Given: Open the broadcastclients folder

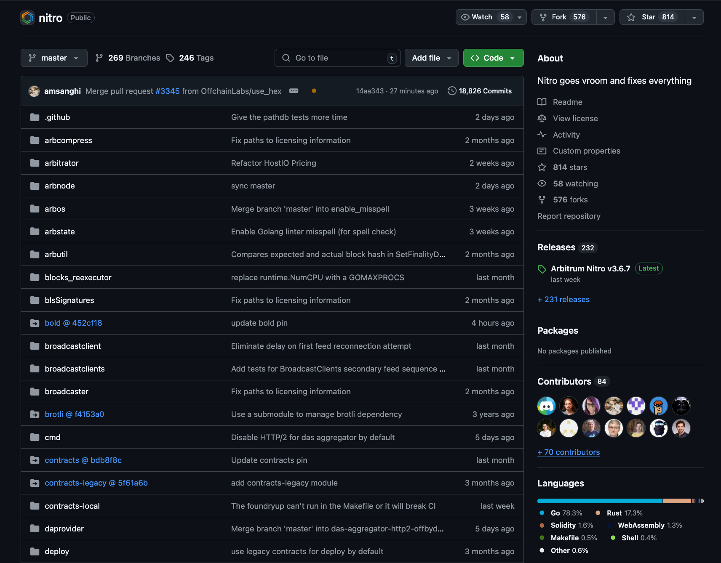Looking at the screenshot, I should (x=75, y=369).
